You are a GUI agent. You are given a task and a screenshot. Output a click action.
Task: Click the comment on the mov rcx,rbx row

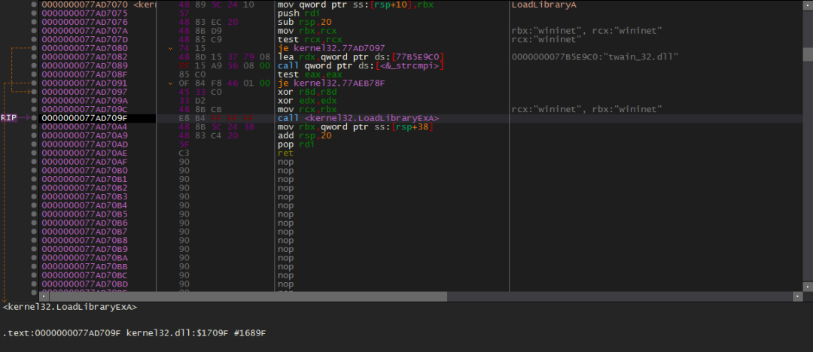coord(586,109)
